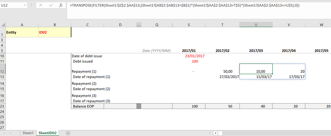
Task: Click the 15/03/17 repayment date
Action: point(256,77)
